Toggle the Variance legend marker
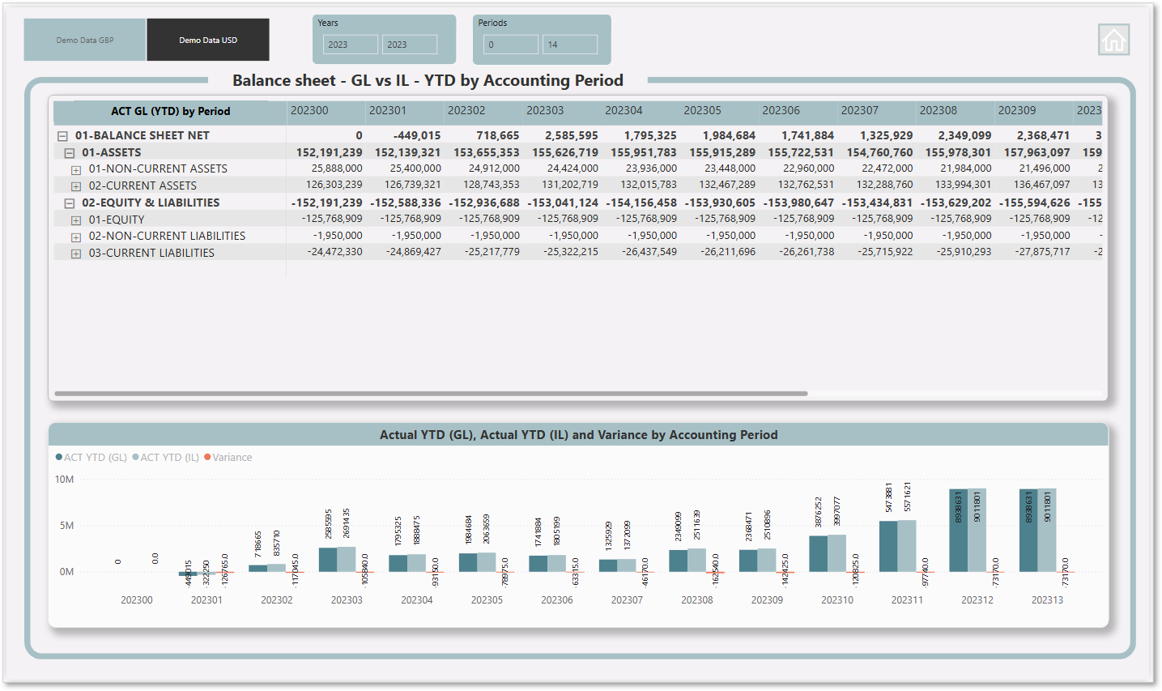 click(207, 457)
